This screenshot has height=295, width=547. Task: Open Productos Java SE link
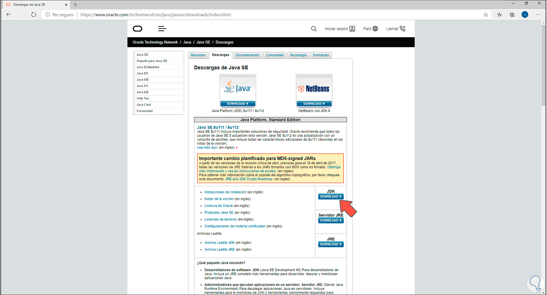[219, 212]
